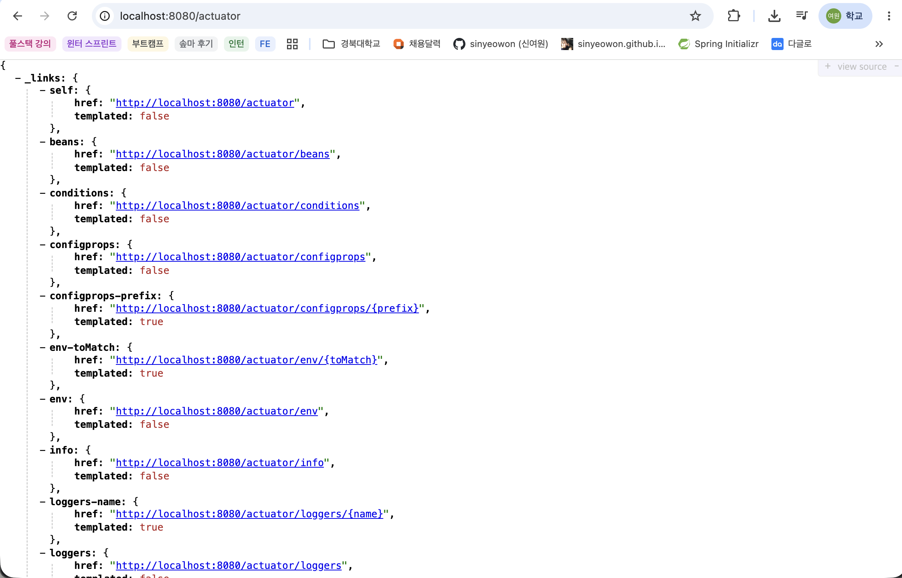Open 윈터 스프린트 tab group
Viewport: 902px width, 578px height.
click(91, 44)
